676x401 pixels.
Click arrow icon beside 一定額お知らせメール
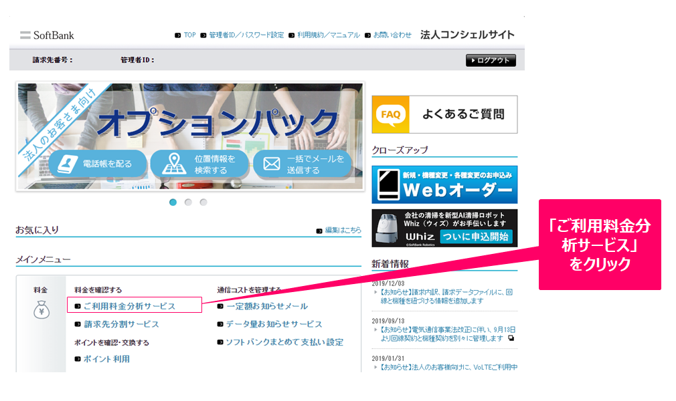click(220, 306)
